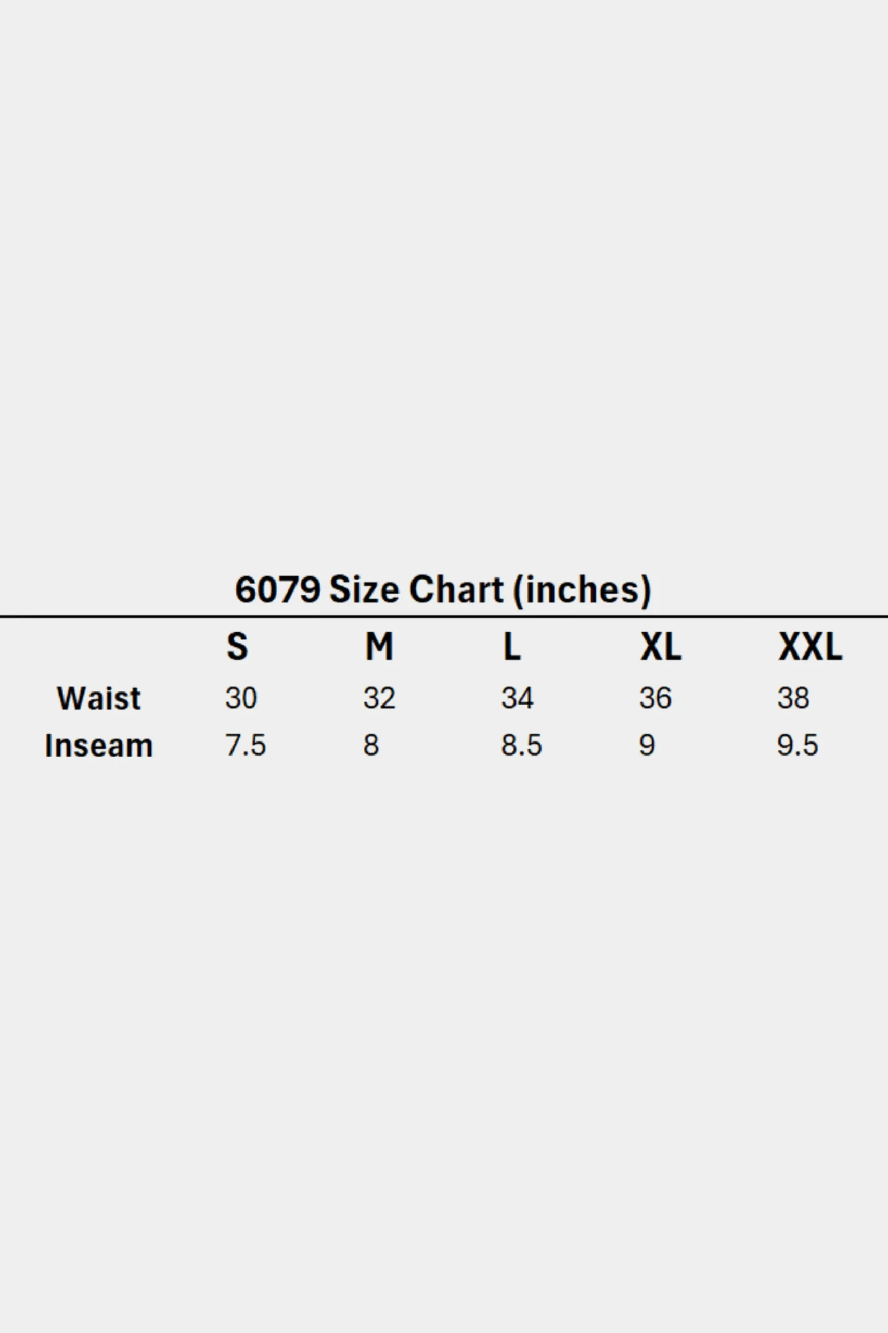Click the horizontal divider under the title
Viewport: 888px width, 1333px height.
(x=444, y=616)
